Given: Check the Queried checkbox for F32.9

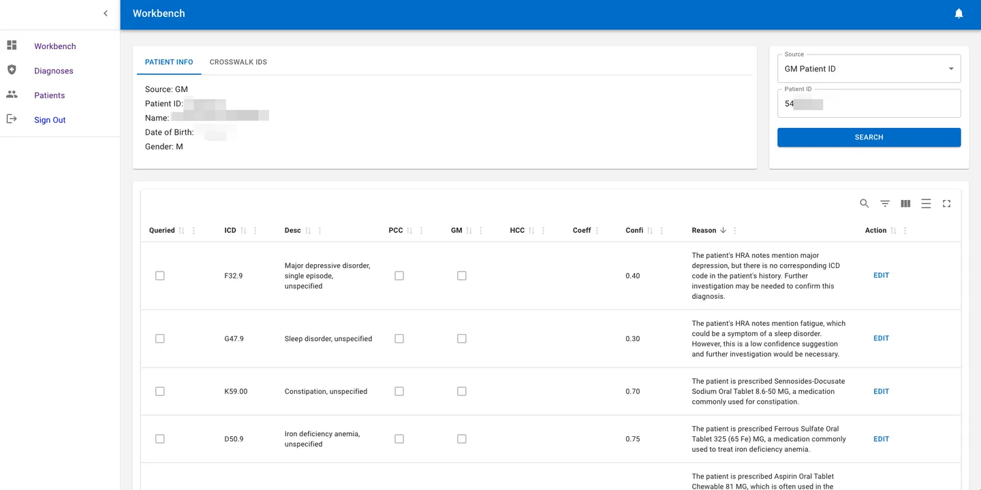Looking at the screenshot, I should (x=159, y=275).
